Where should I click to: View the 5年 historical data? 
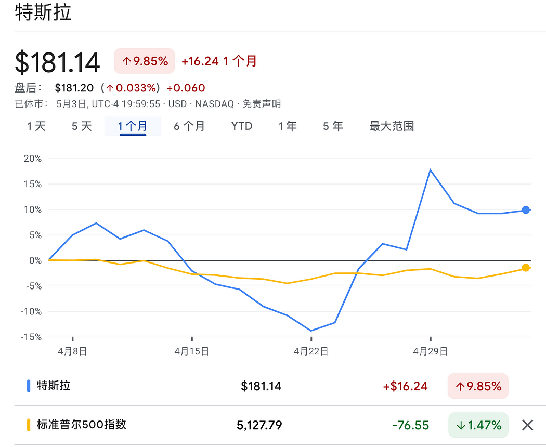[x=332, y=126]
